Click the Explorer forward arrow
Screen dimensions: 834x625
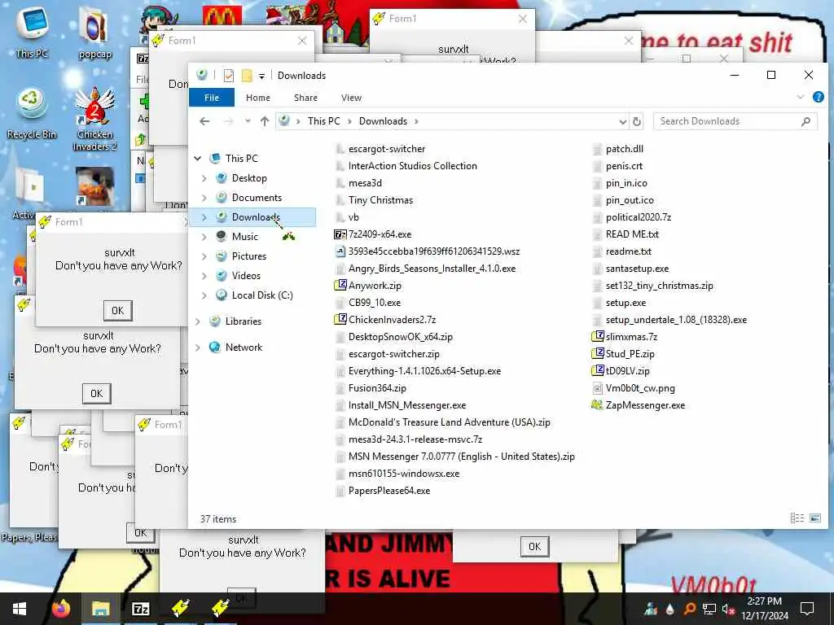[x=229, y=121]
